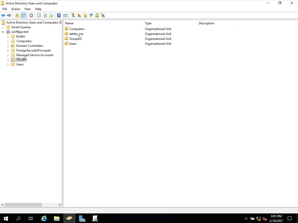Expand the TFLJPP tree node
Viewport: 298px width, 223px height.
8,60
